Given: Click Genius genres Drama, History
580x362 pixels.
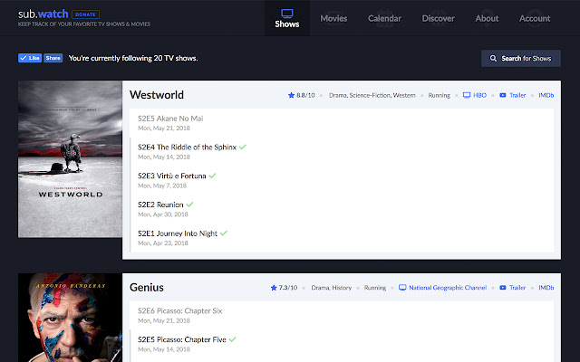Looking at the screenshot, I should [x=332, y=288].
